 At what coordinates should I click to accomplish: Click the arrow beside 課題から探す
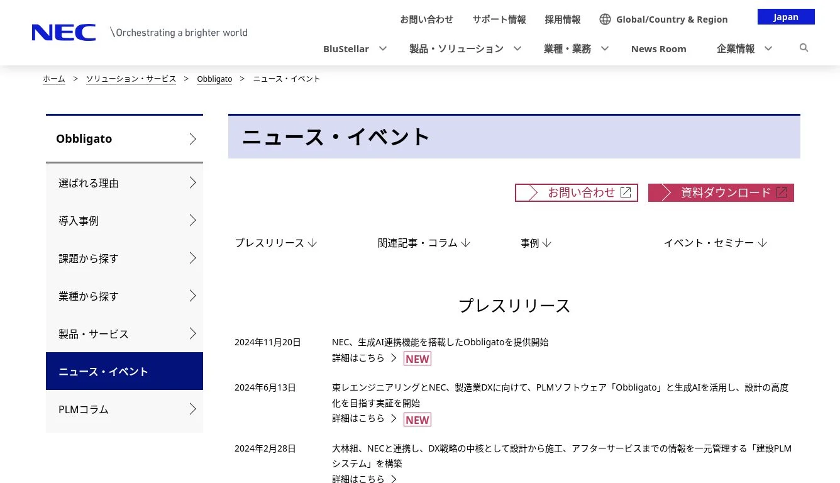pyautogui.click(x=193, y=258)
